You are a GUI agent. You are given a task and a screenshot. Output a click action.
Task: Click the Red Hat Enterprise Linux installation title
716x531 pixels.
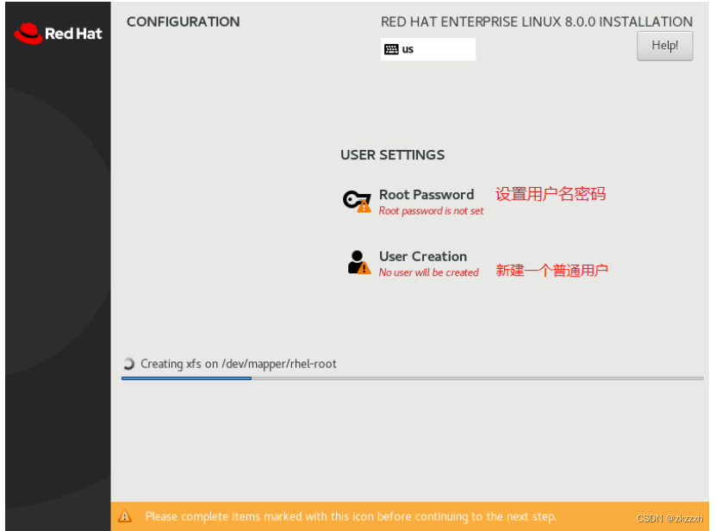[x=537, y=22]
